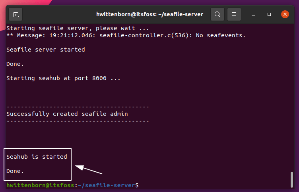
Task: Click 'Done.' below 'Seafile server started'
Action: [15, 64]
